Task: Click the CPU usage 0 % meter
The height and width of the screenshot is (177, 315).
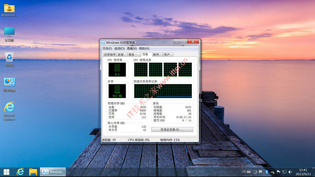Action: [117, 69]
